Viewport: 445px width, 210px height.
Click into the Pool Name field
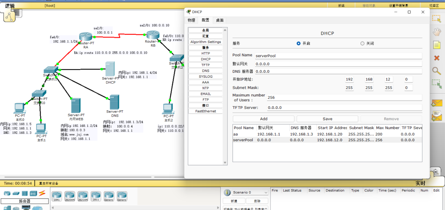(338, 56)
